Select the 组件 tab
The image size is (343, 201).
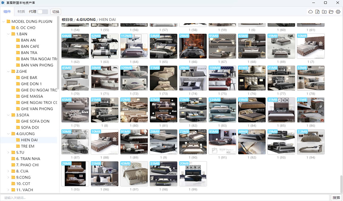pos(7,12)
